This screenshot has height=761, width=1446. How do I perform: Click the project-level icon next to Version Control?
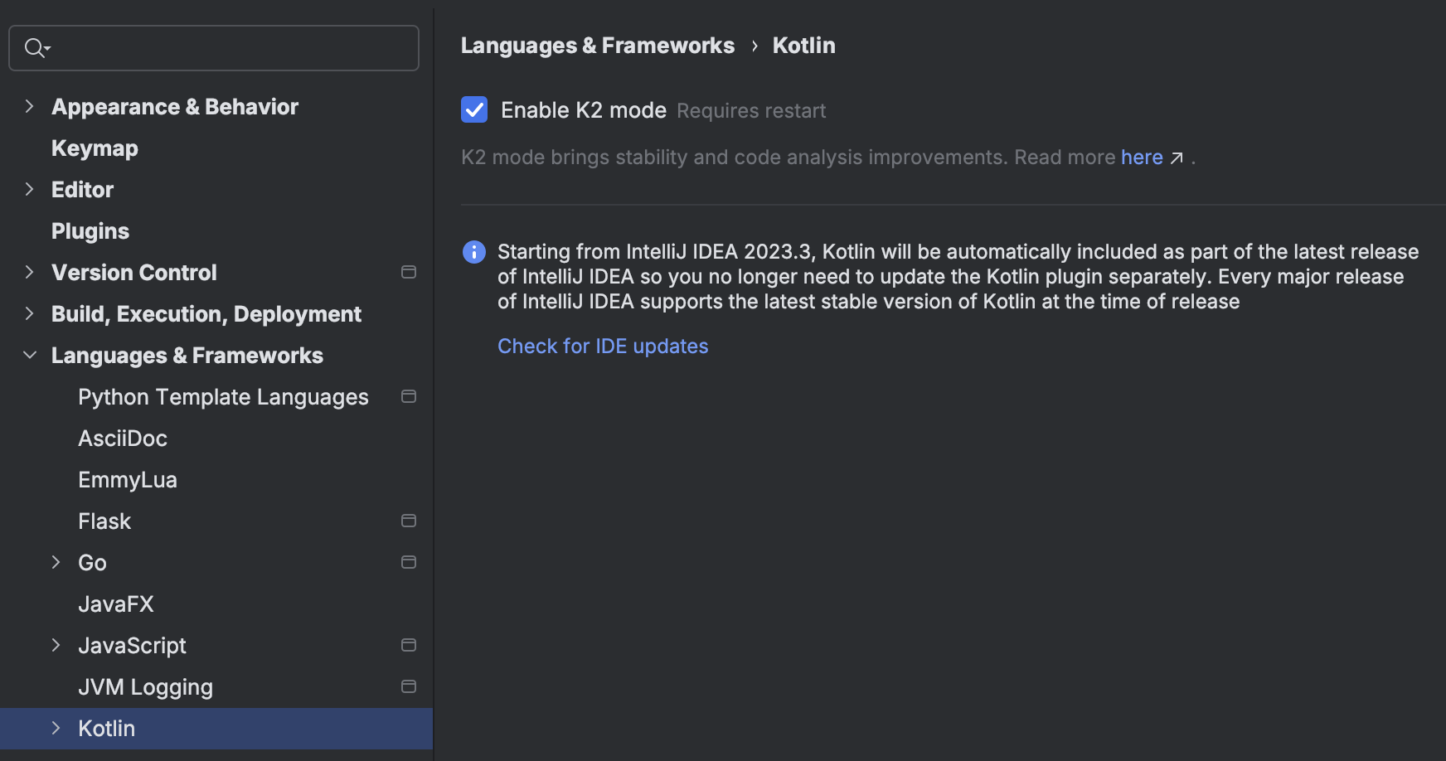(x=409, y=272)
